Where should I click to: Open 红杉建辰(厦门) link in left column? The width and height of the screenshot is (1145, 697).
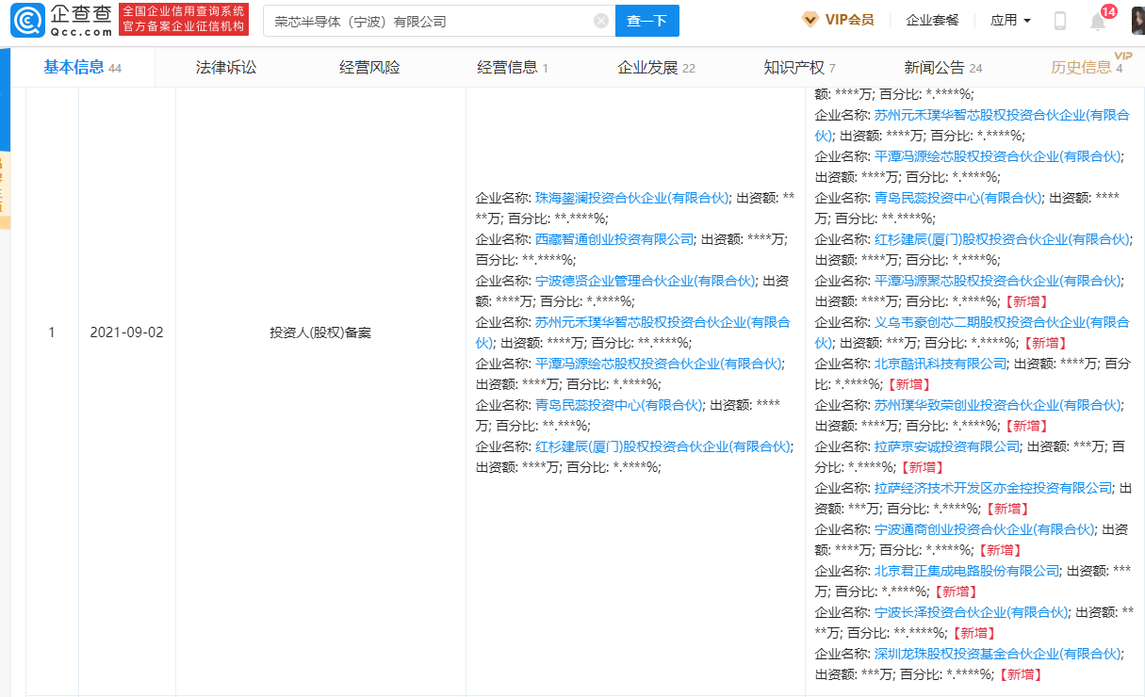tap(663, 446)
